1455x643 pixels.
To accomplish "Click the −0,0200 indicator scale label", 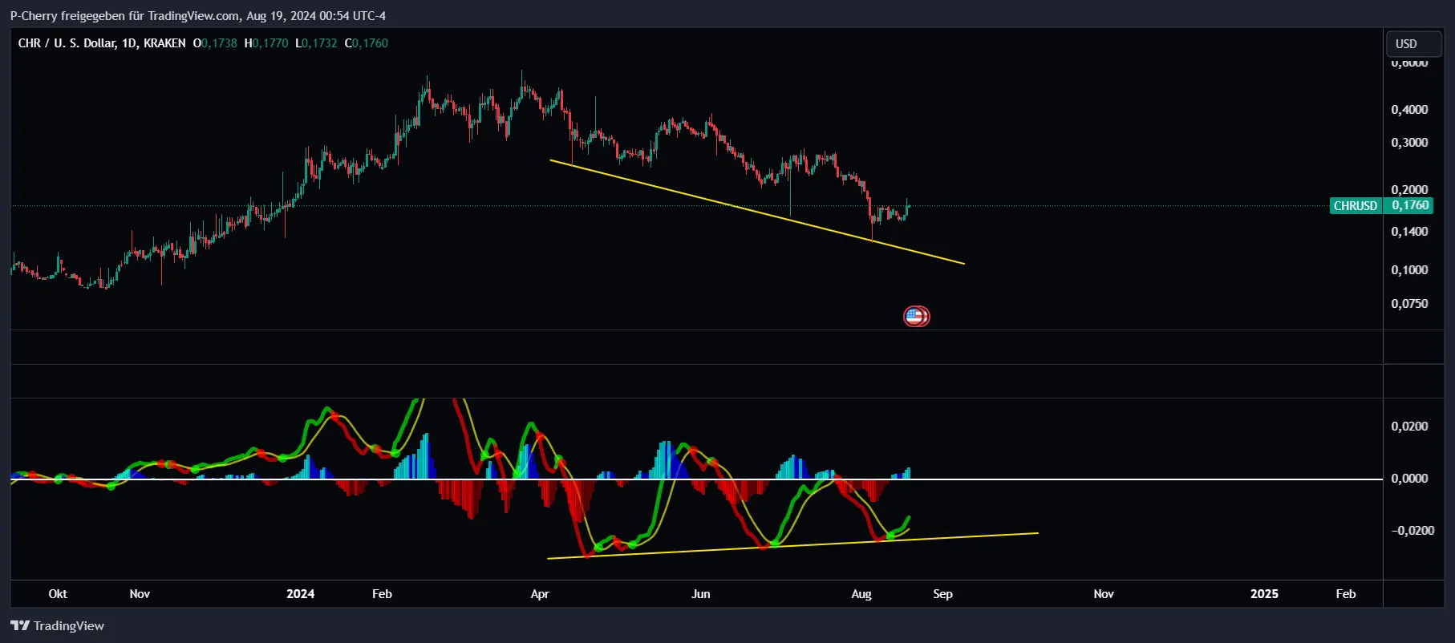I will pos(1412,531).
